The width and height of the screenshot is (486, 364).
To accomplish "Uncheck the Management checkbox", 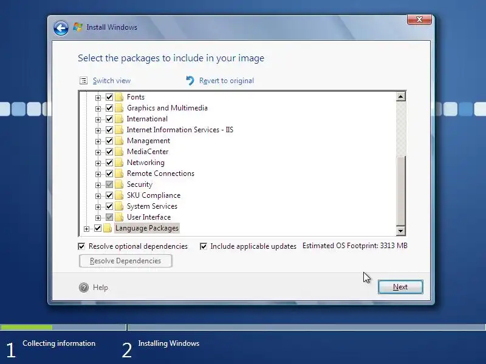I will (x=109, y=141).
